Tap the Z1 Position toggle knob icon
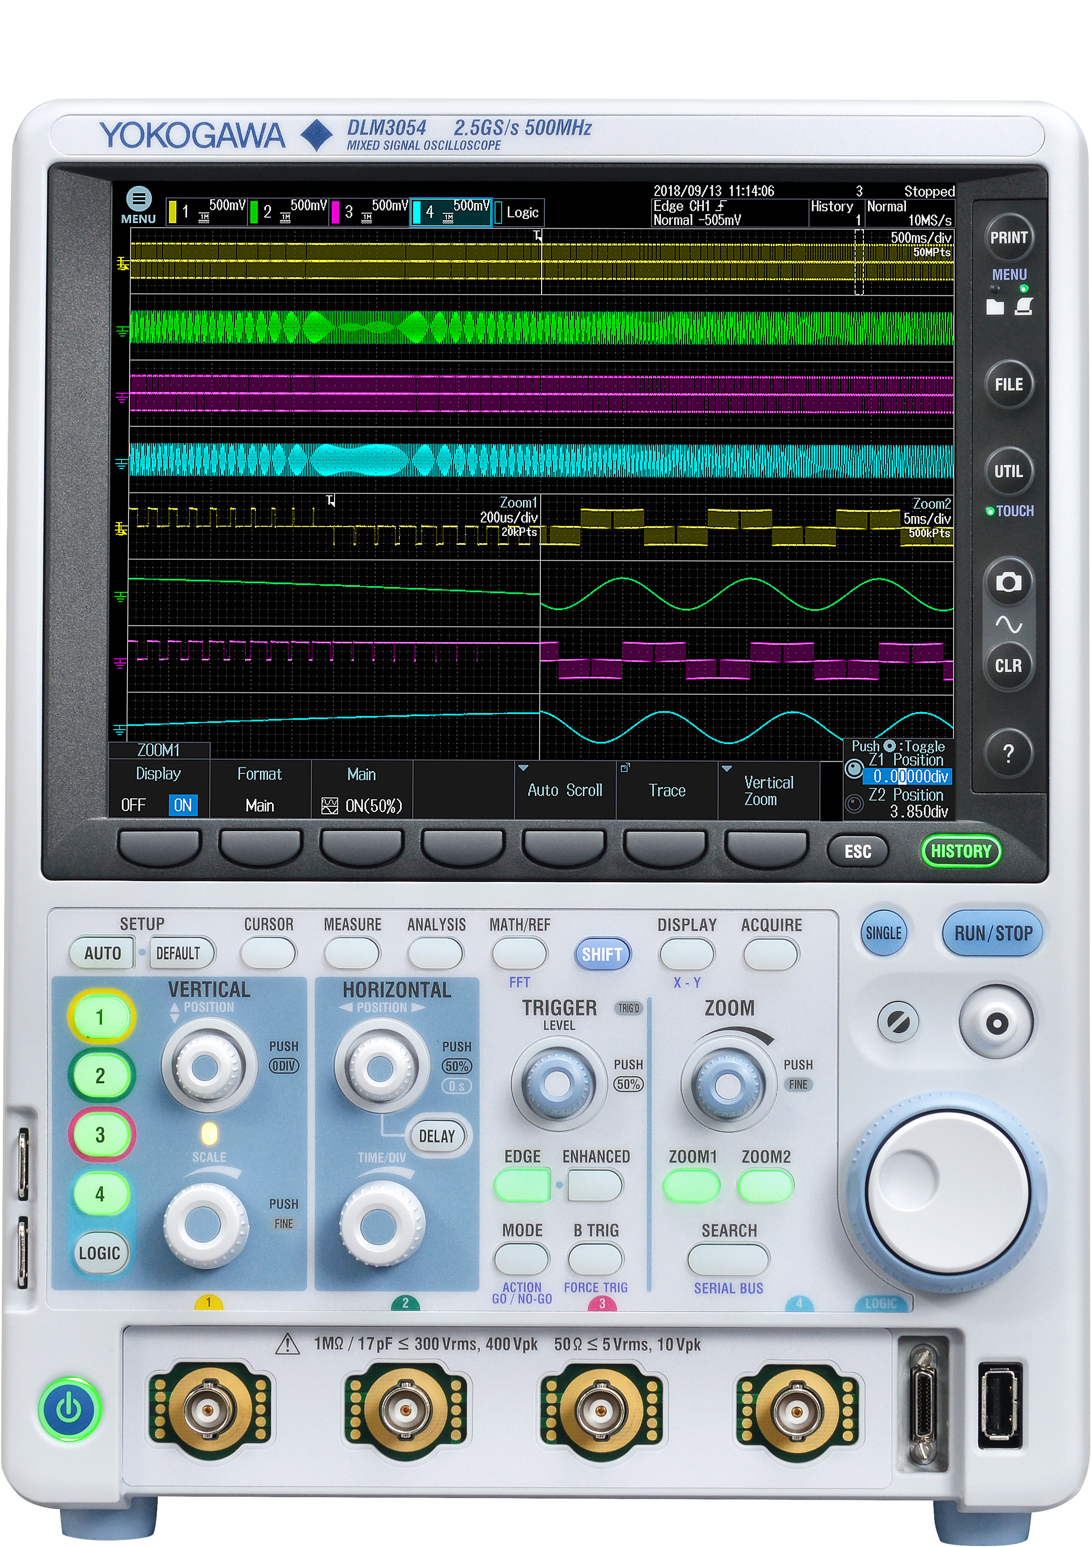 [854, 769]
